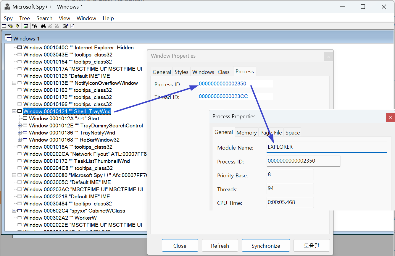Switch to the Styles tab
Viewport: 395px width, 256px height.
[181, 72]
